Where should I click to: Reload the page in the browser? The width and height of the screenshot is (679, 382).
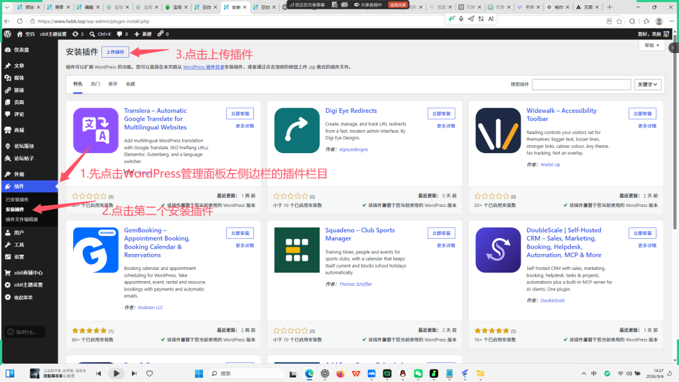pos(19,21)
